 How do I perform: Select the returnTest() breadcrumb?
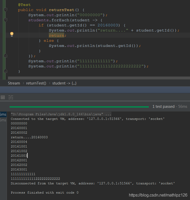point(36,83)
